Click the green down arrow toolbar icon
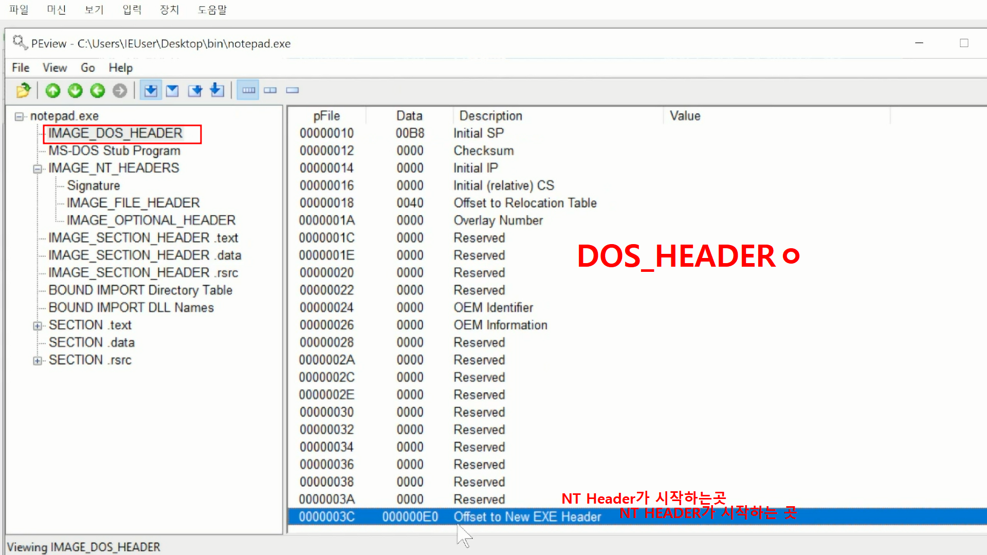 point(75,90)
